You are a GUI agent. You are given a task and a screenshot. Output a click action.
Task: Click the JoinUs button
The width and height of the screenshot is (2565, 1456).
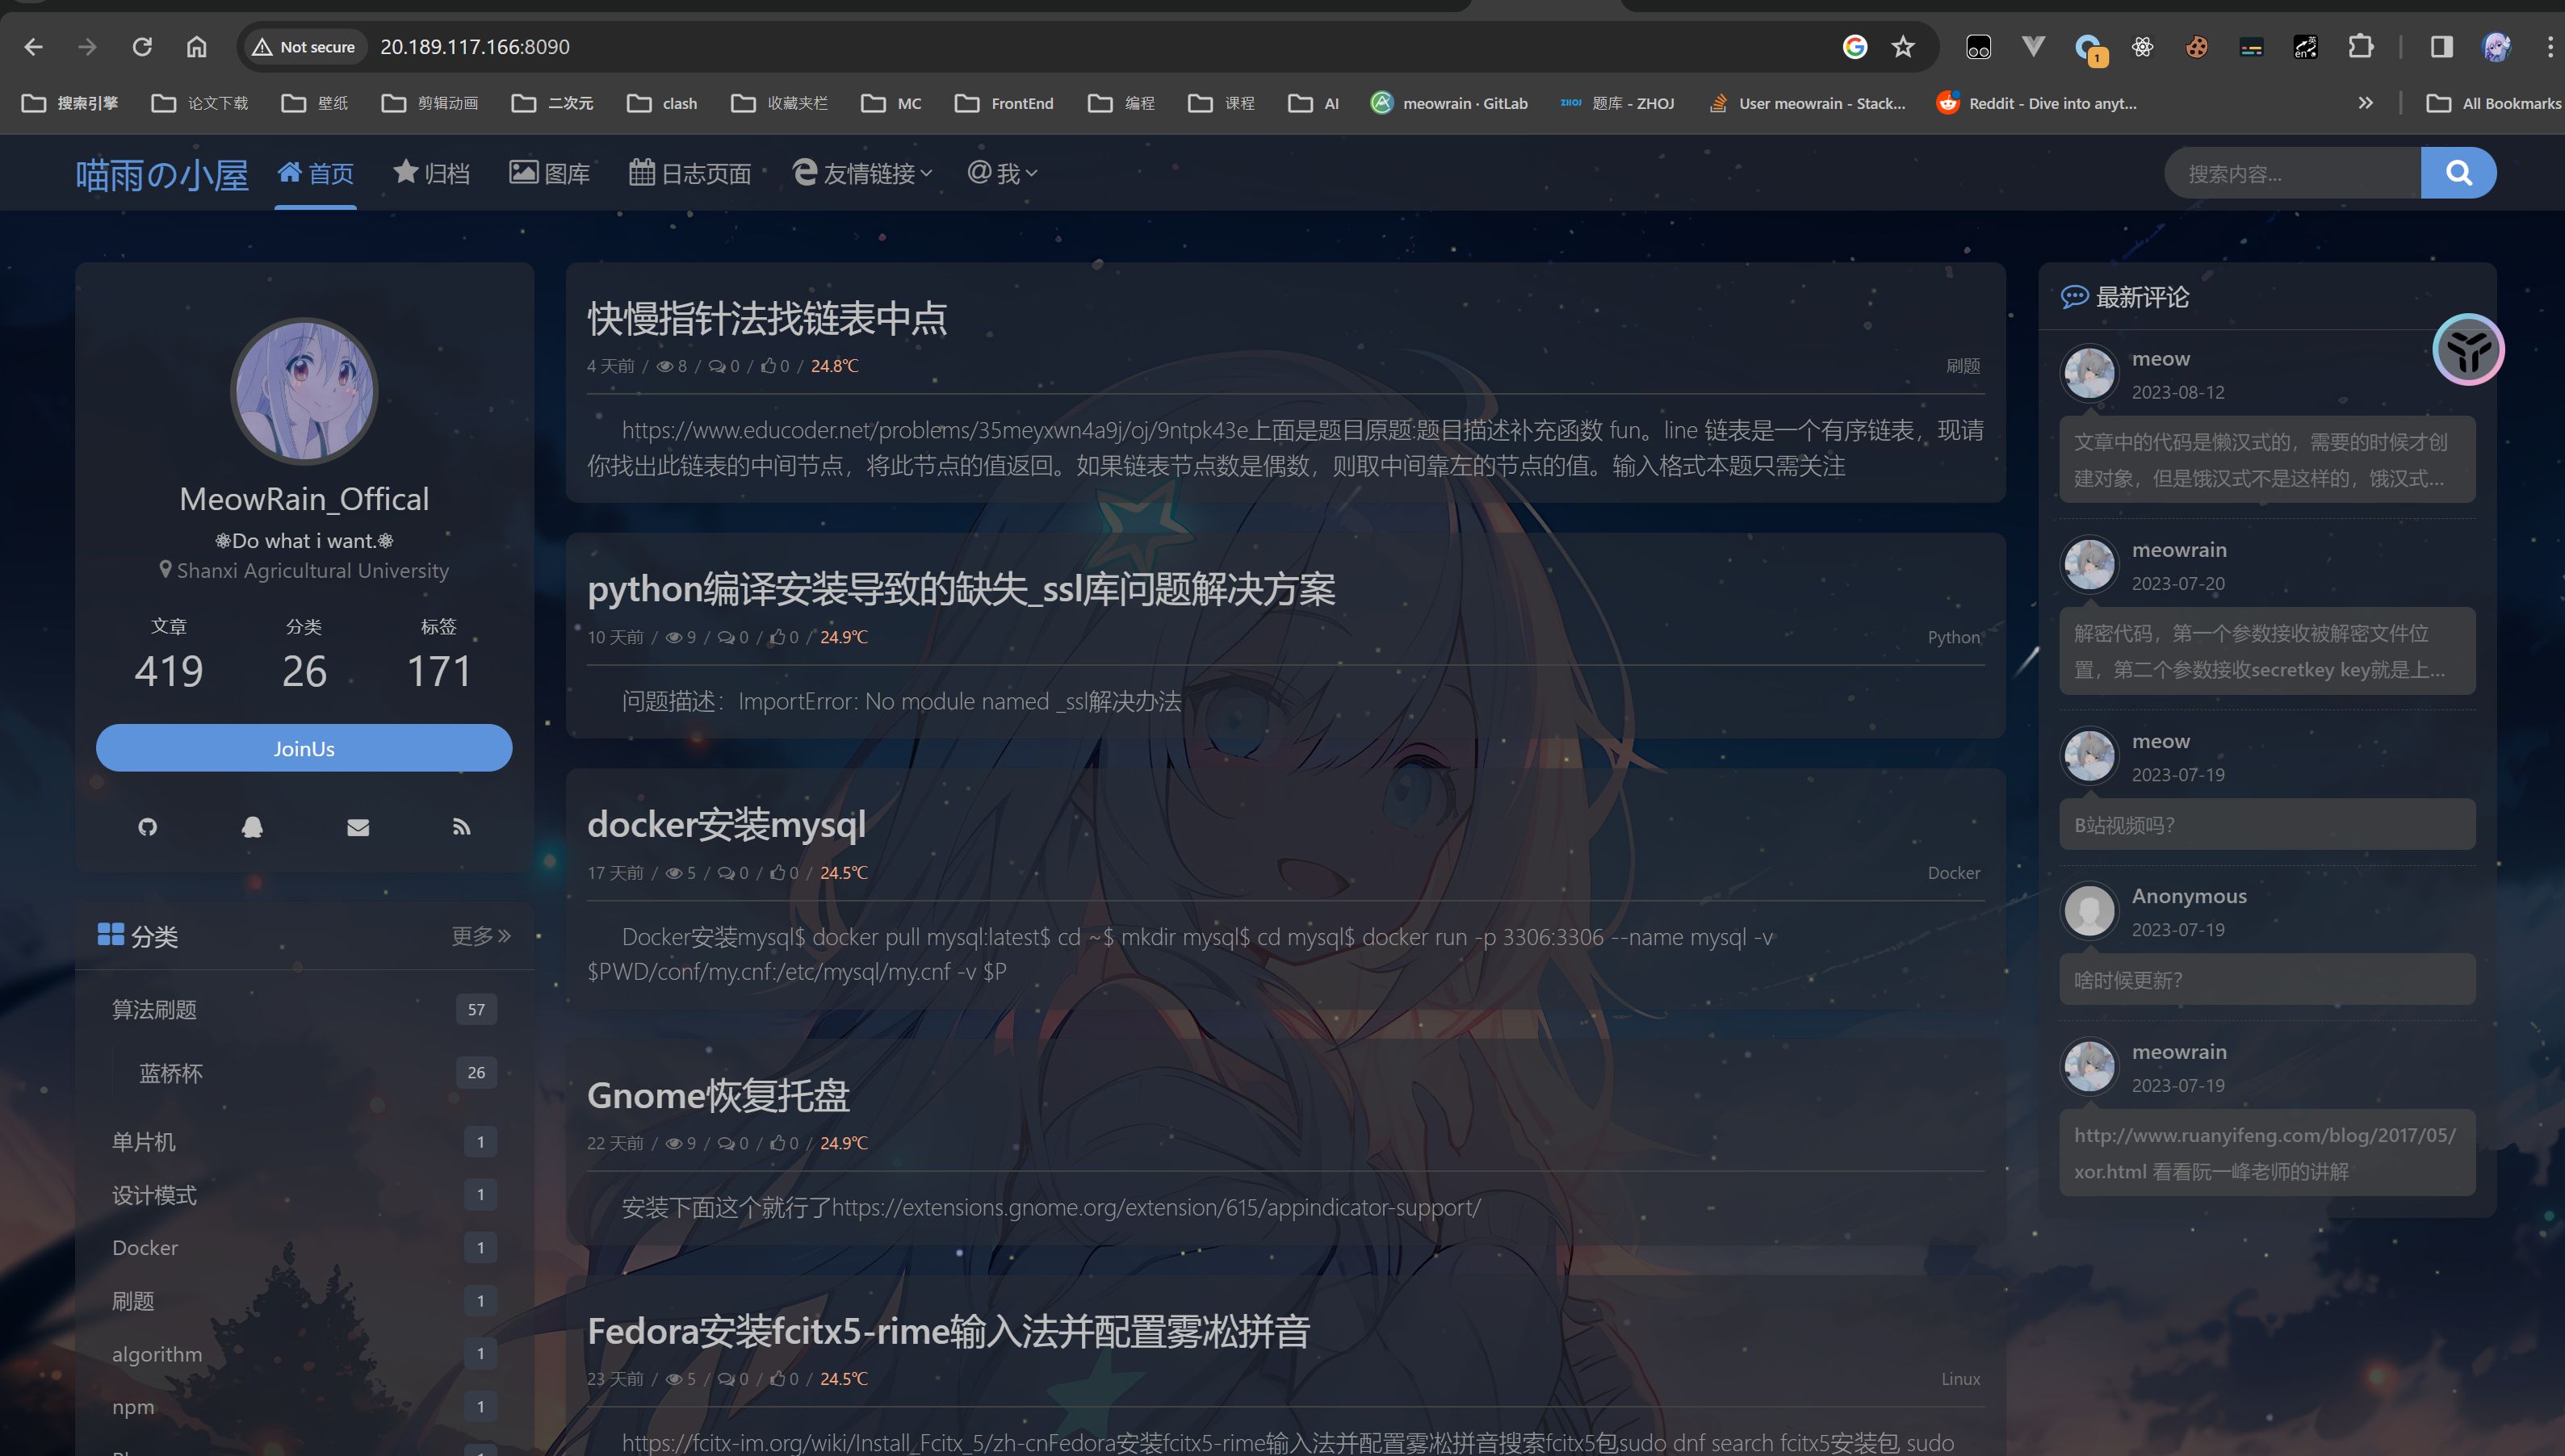pyautogui.click(x=304, y=748)
